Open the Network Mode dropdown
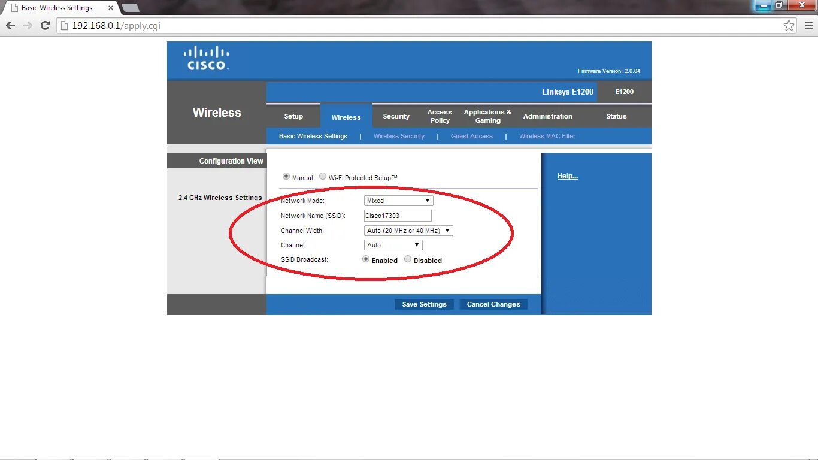The image size is (818, 460). click(398, 201)
